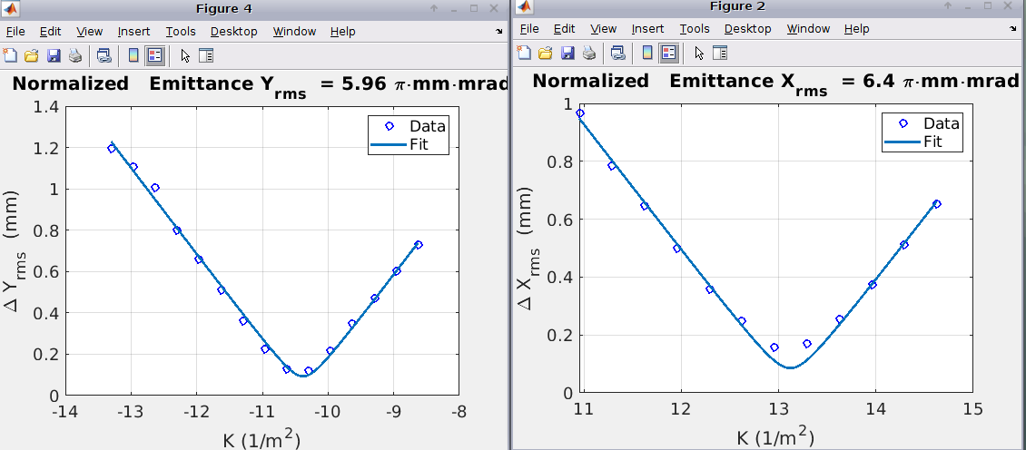Click the Data legend entry in Figure 4

[427, 126]
